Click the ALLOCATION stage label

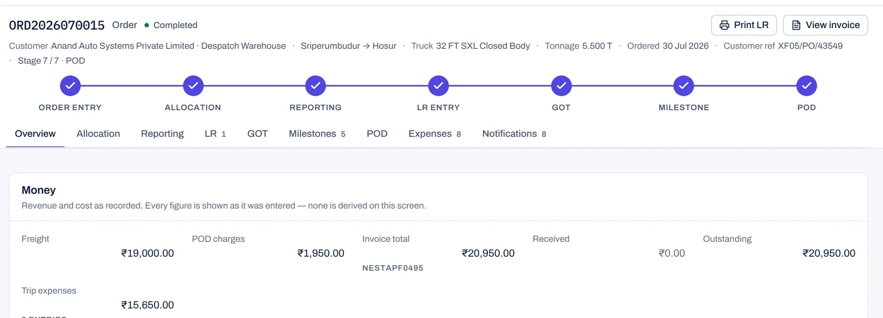pyautogui.click(x=193, y=107)
